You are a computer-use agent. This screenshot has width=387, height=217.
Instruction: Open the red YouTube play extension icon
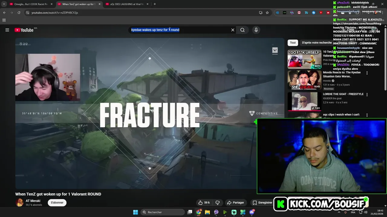click(321, 13)
